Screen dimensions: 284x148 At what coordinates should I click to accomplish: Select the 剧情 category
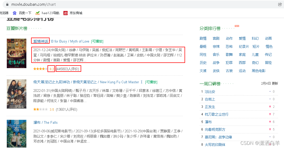[x=203, y=38]
